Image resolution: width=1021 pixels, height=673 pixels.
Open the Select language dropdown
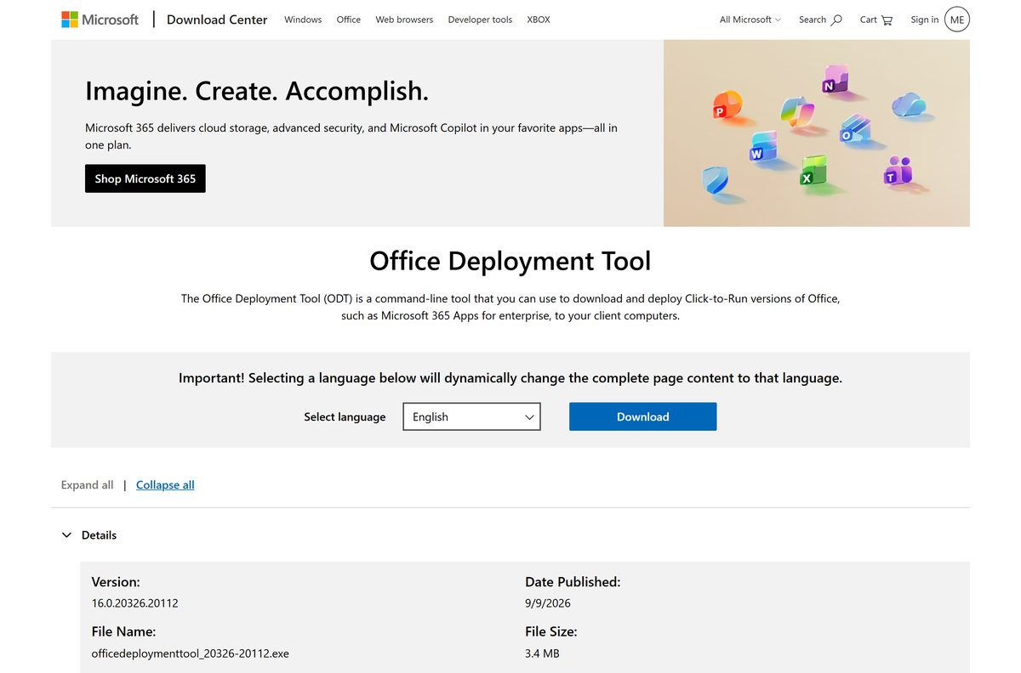471,416
